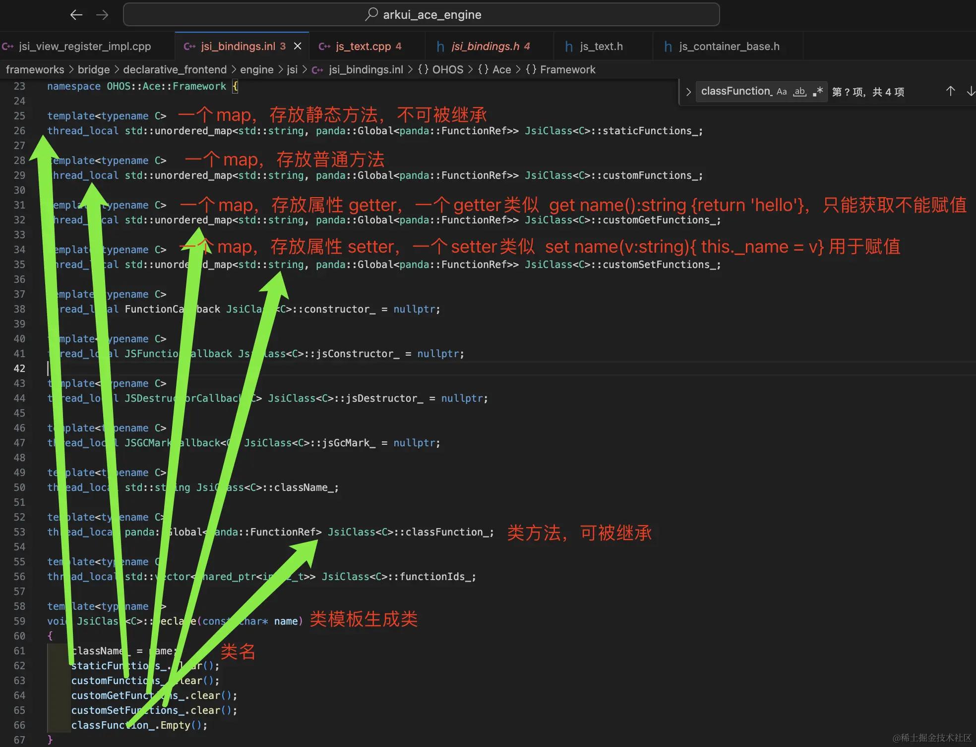This screenshot has height=747, width=976.
Task: Expand the replace field in find widget
Action: pos(688,92)
